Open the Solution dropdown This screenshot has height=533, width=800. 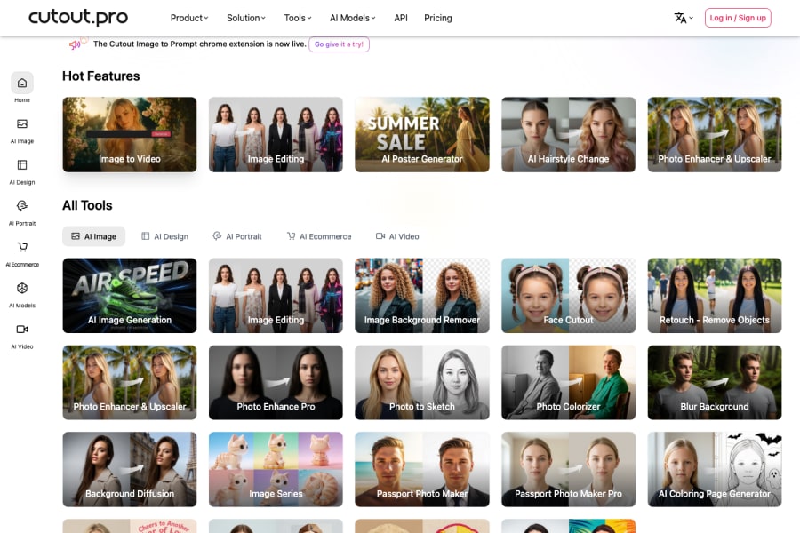pos(245,17)
